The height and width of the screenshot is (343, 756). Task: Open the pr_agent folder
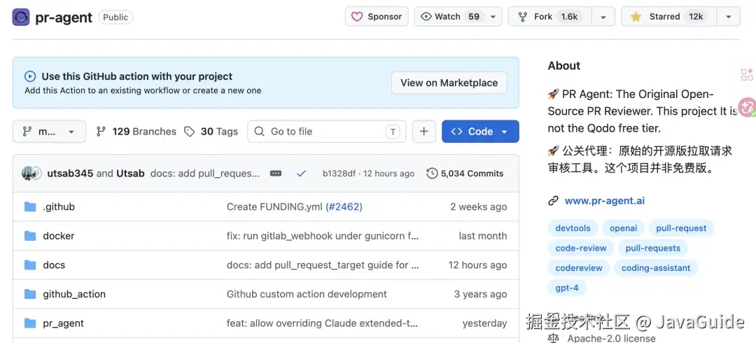click(63, 323)
